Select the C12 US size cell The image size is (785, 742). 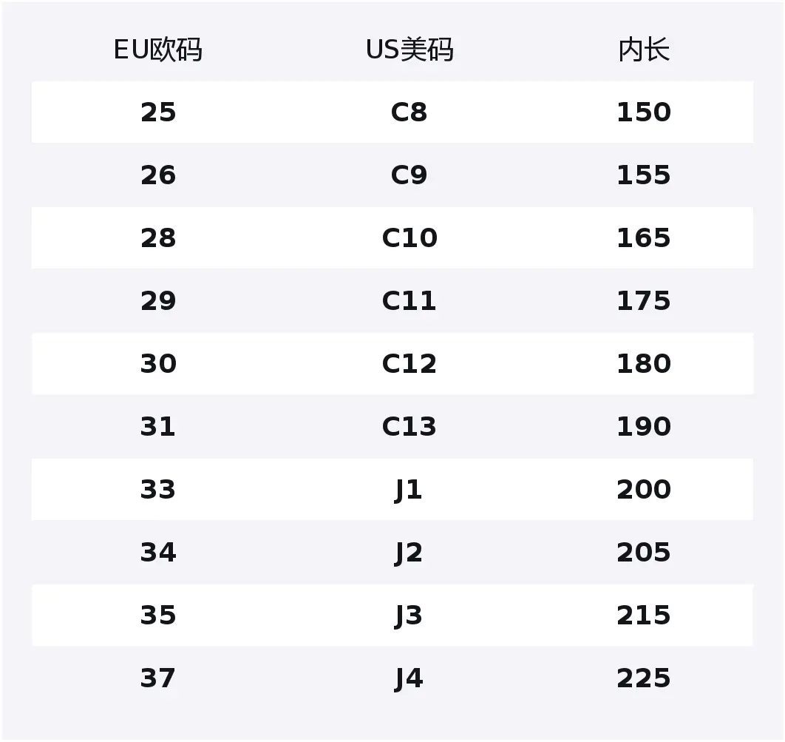tap(410, 364)
